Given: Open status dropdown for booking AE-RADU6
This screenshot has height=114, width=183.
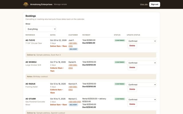Looking at the screenshot, I should (x=142, y=85).
